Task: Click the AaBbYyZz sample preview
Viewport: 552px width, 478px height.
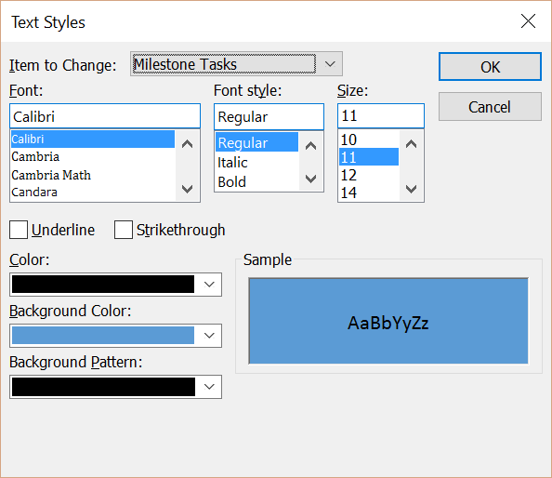Action: [388, 321]
